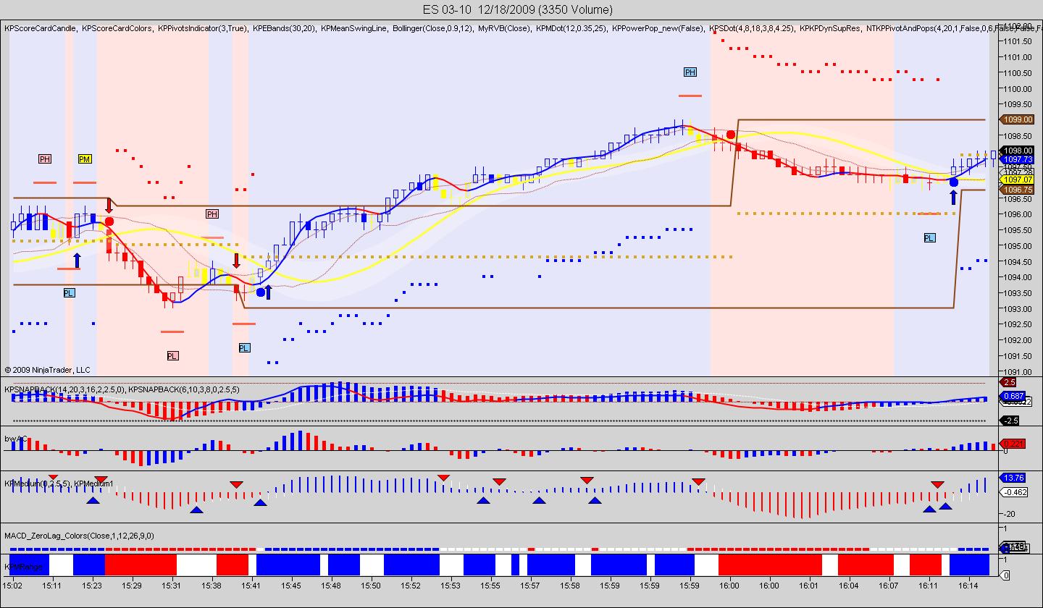Click the 15:02 time axis label
The height and width of the screenshot is (608, 1043).
coord(12,585)
